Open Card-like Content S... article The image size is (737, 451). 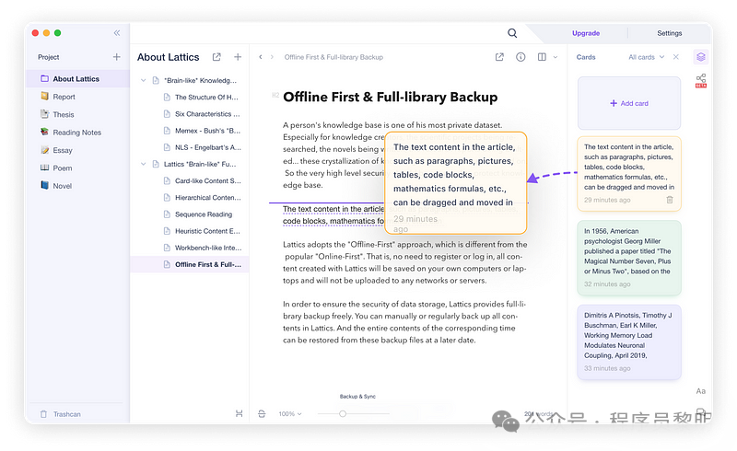190,181
